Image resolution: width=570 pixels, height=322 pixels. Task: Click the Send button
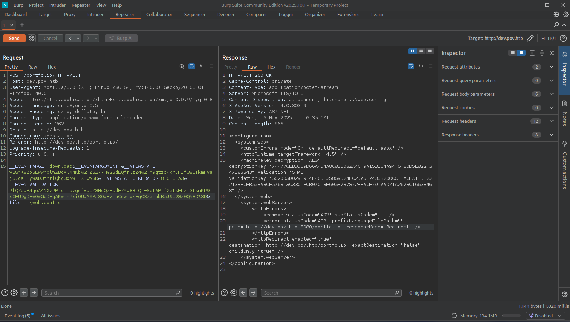(14, 38)
